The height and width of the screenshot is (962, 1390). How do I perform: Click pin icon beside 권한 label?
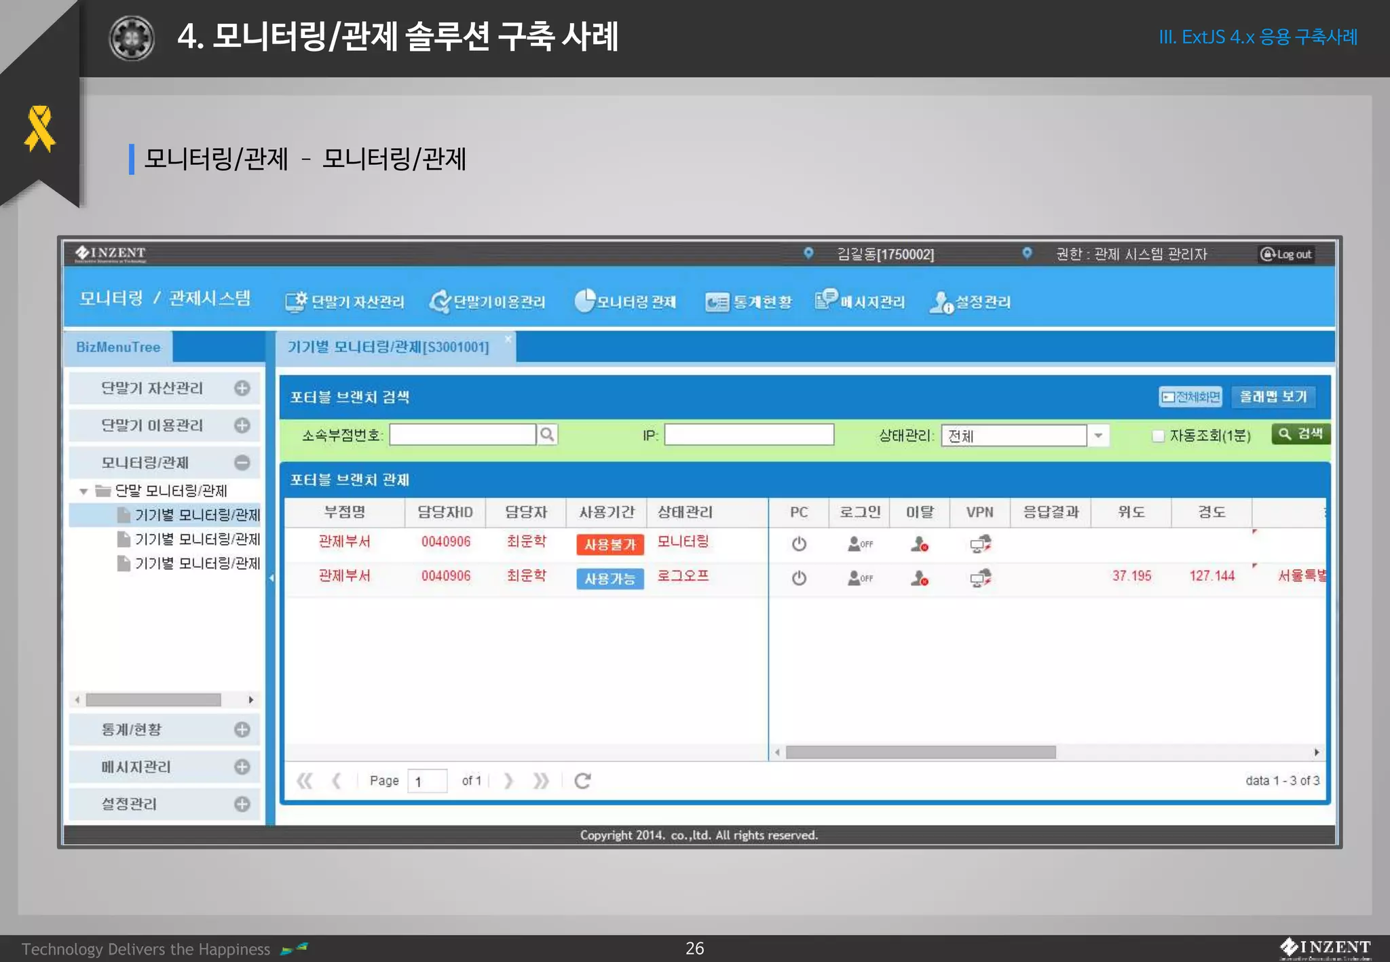click(x=1027, y=253)
